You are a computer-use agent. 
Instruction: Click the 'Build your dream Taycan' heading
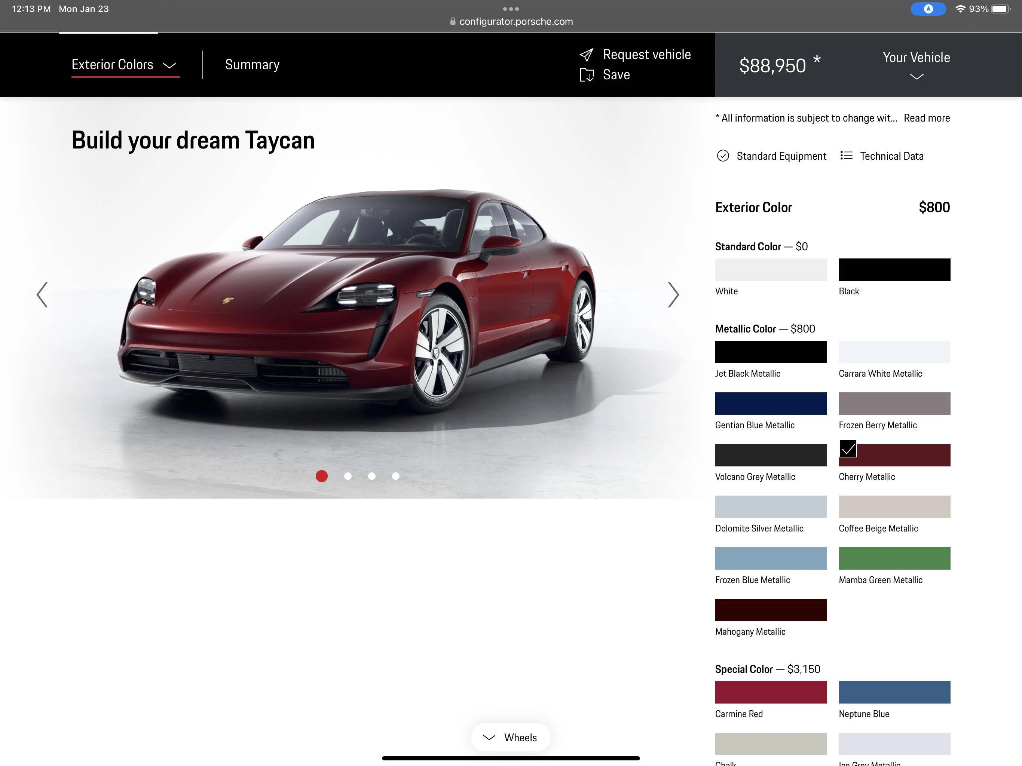coord(193,141)
